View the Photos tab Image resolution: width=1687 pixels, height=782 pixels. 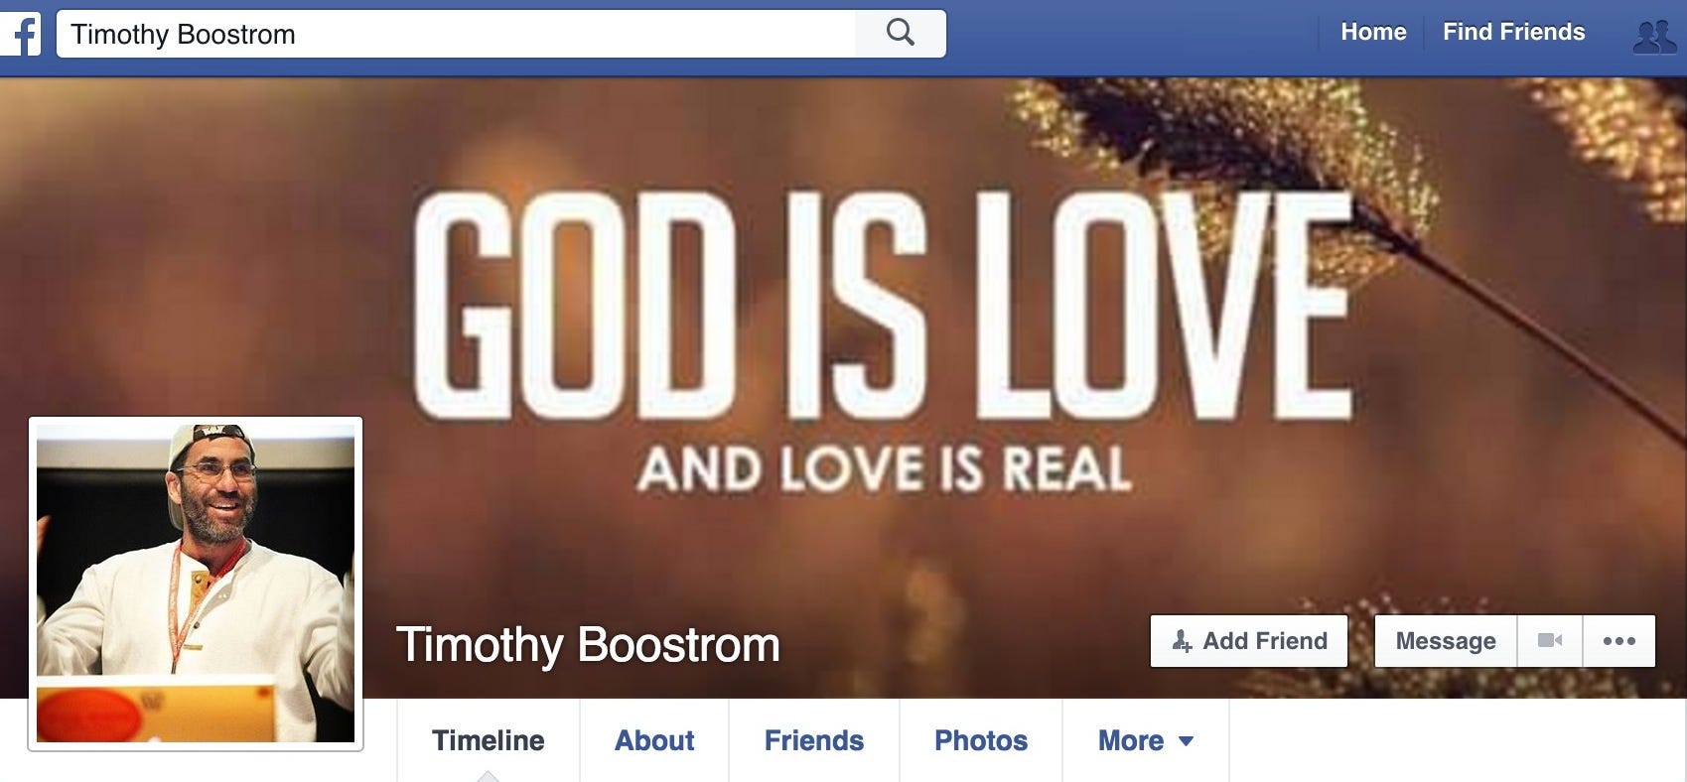point(981,740)
